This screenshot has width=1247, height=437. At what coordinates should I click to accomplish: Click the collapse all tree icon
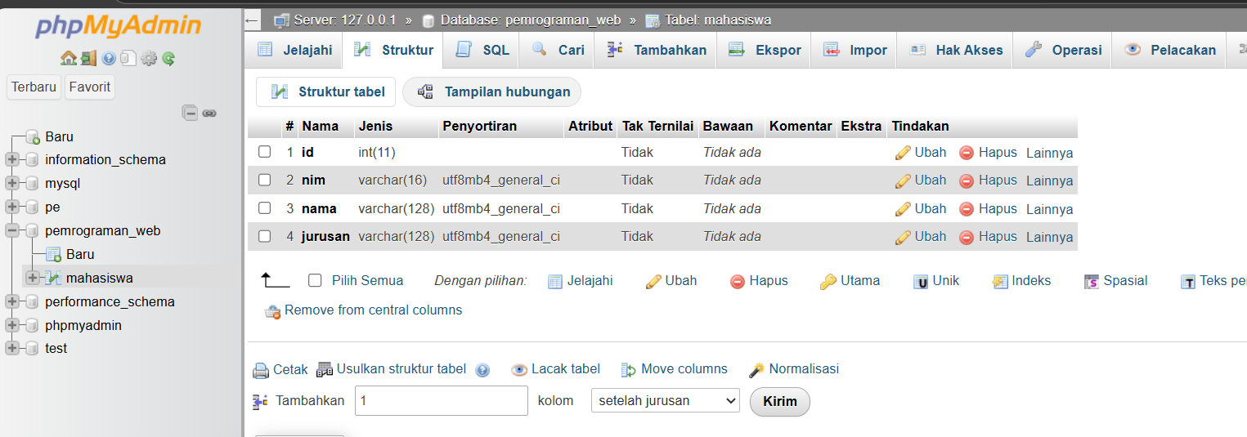point(190,113)
